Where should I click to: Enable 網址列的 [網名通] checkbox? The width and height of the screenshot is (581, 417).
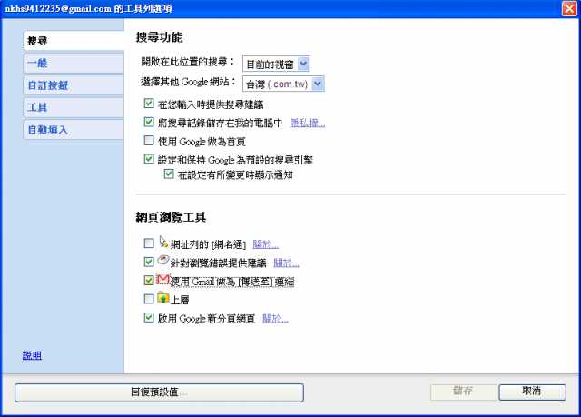149,243
